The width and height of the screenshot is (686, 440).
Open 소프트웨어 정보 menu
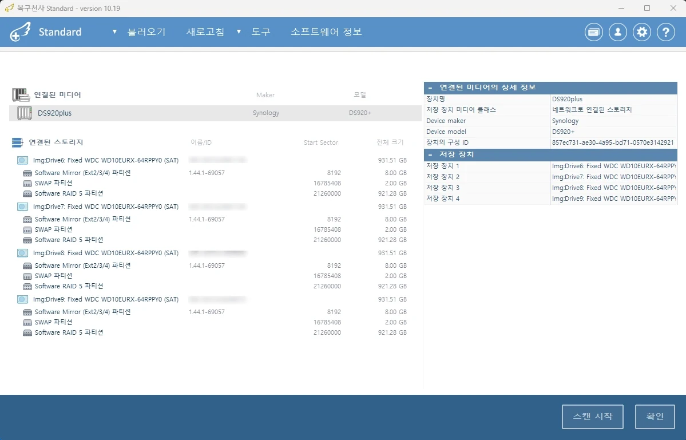tap(326, 32)
